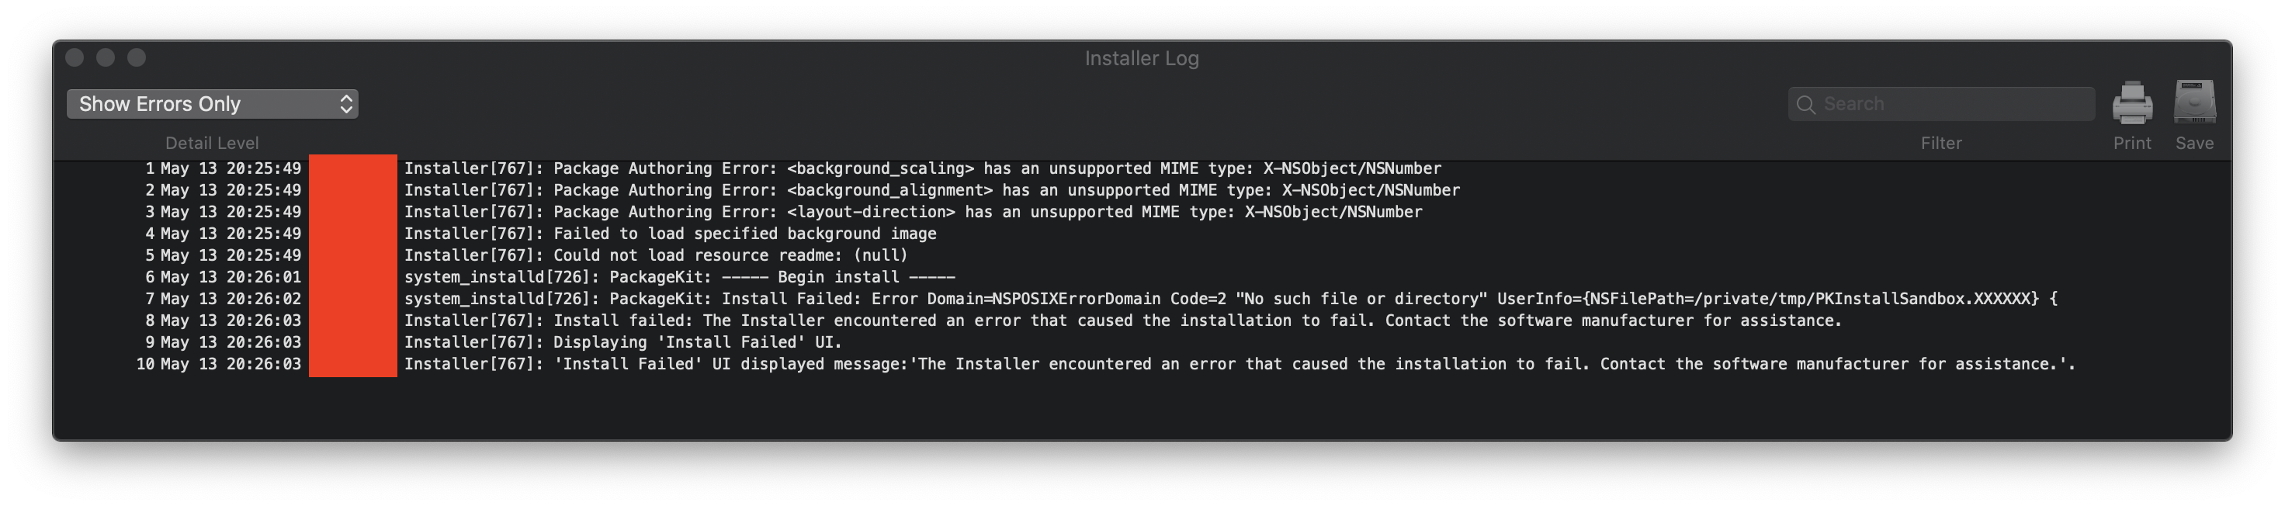Select the background_scaling MIME type error line
The height and width of the screenshot is (506, 2285).
click(1142, 168)
